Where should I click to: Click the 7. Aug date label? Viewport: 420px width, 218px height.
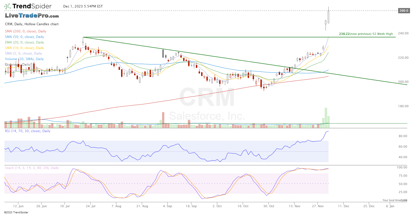tap(116, 206)
